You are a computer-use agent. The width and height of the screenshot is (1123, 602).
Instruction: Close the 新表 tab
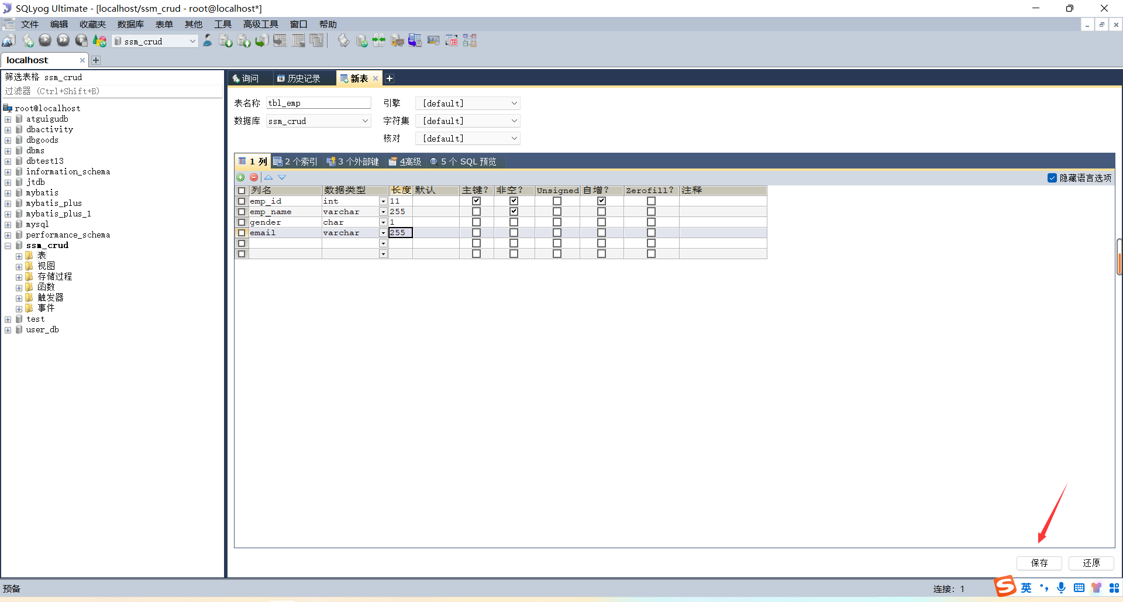(376, 78)
